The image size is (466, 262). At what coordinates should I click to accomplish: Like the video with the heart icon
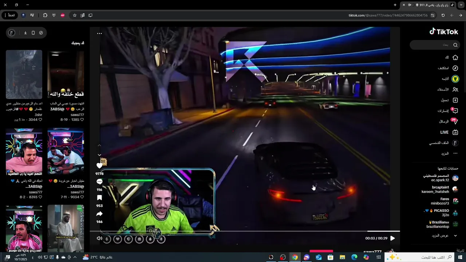99,166
